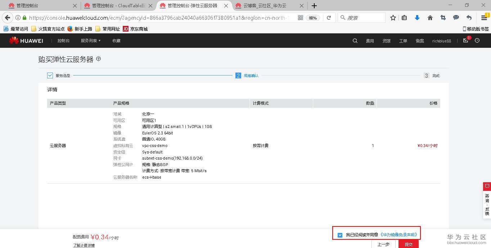Click the clock icon in header

coord(477,41)
